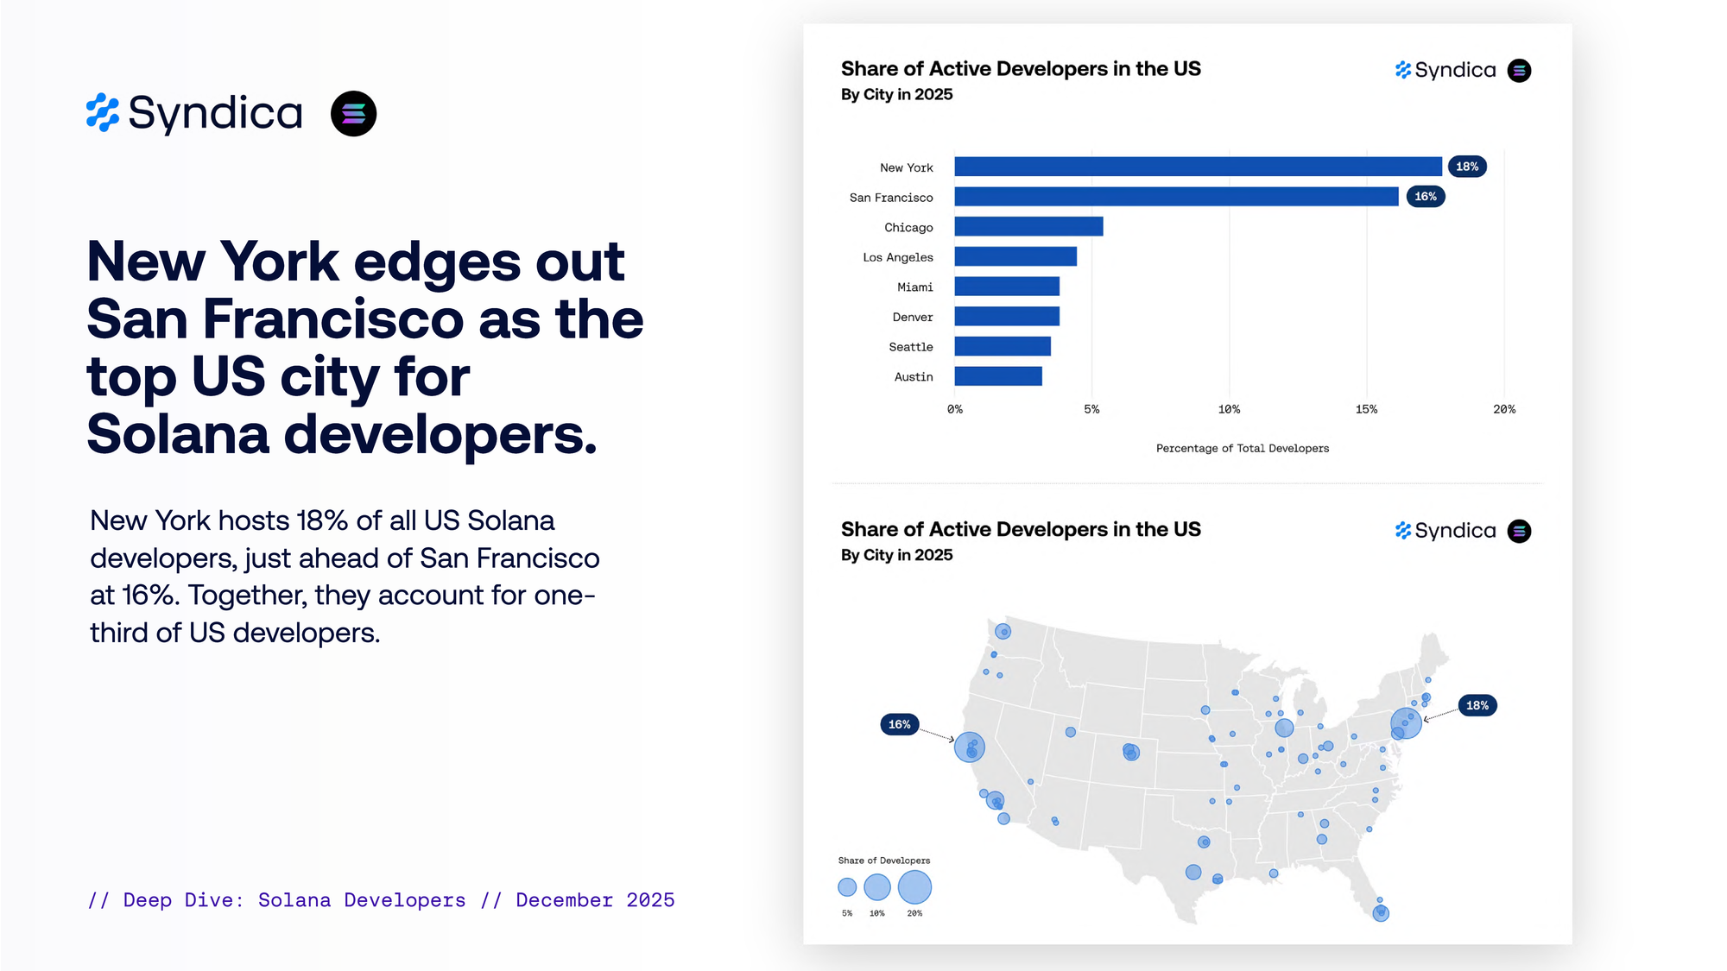The height and width of the screenshot is (971, 1727).
Task: Click the Solana icon in the map chart header
Action: (1519, 531)
